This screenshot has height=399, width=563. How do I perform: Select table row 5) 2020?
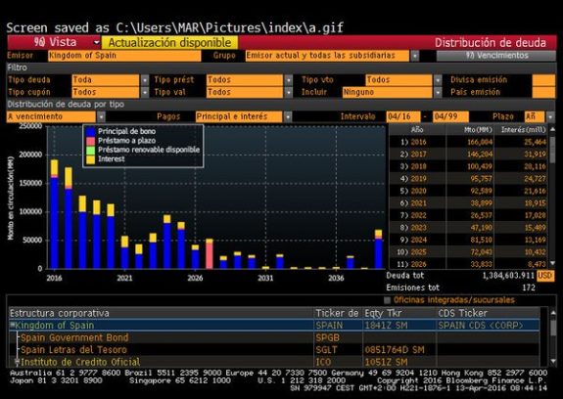pyautogui.click(x=469, y=191)
